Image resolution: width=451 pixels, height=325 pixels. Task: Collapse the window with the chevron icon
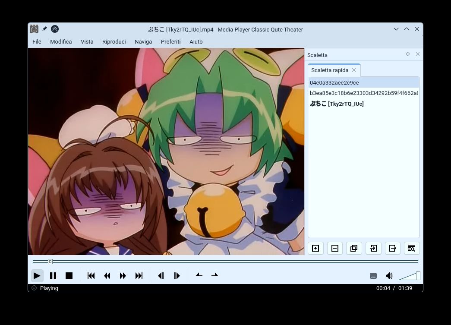click(406, 29)
